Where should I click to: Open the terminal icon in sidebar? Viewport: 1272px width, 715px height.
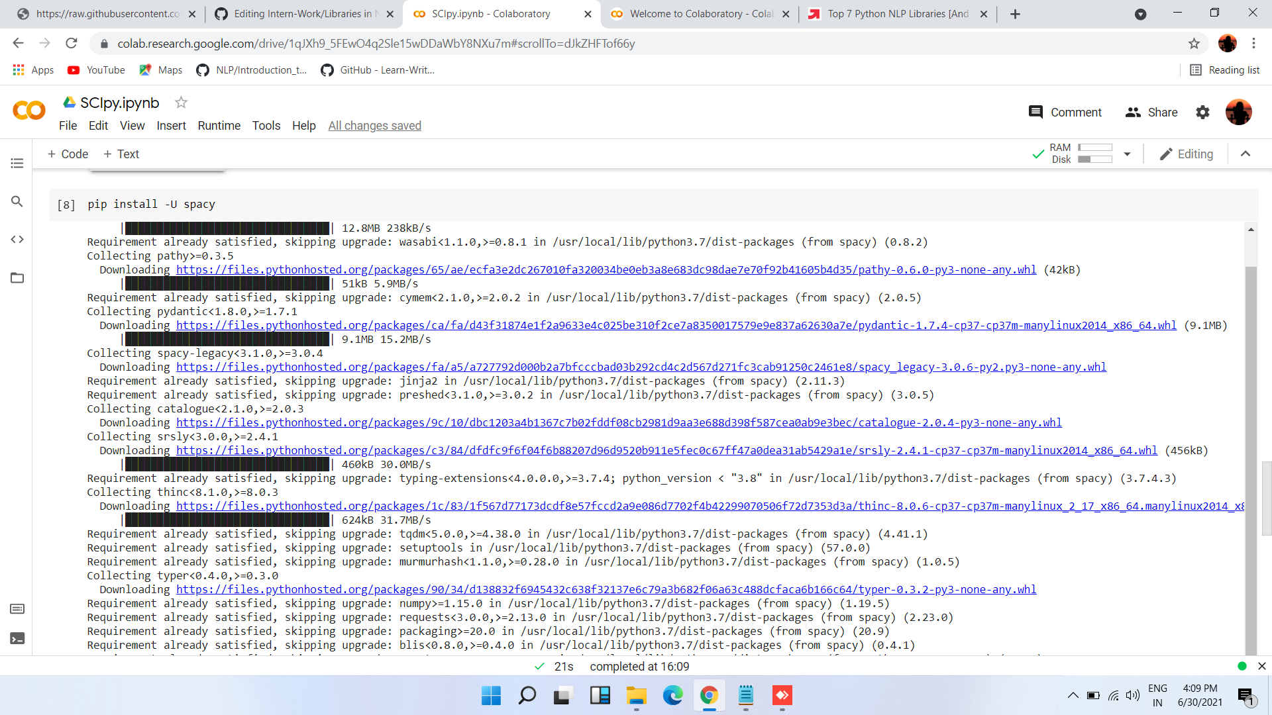pos(17,639)
